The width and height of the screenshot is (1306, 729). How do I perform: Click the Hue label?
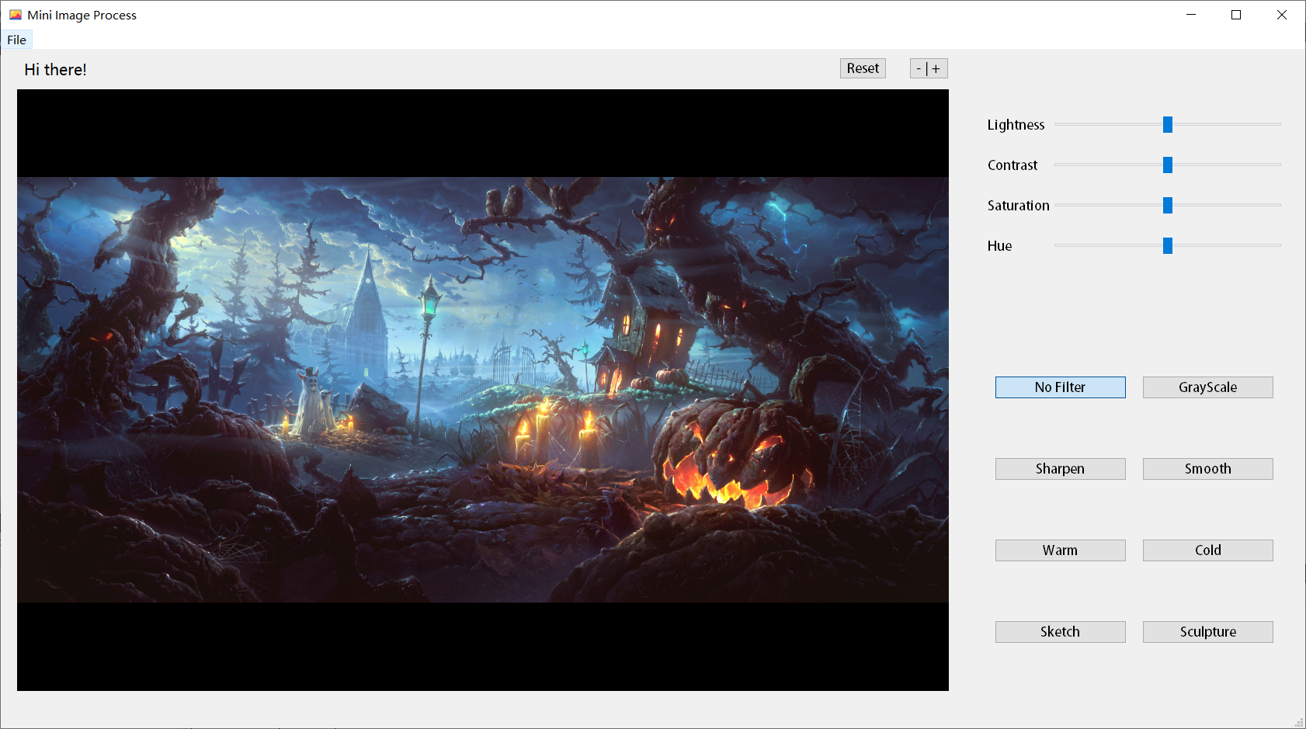[999, 246]
